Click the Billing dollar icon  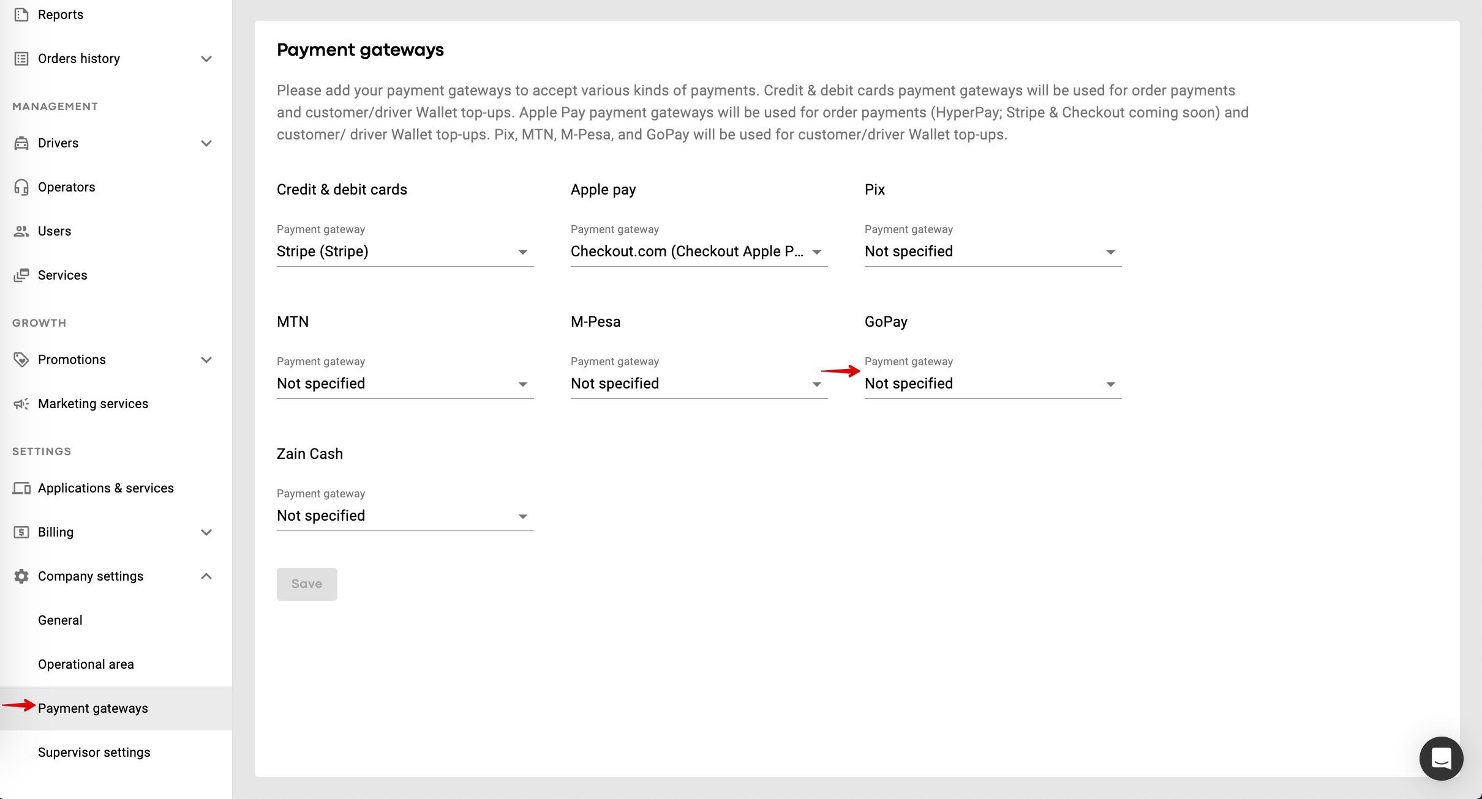21,532
